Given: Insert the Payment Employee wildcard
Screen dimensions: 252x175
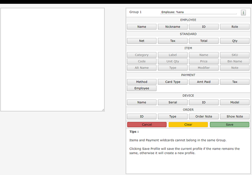Looking at the screenshot, I should (x=141, y=88).
